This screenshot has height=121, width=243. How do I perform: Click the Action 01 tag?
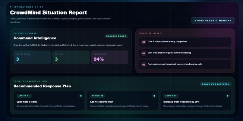pyautogui.click(x=24, y=96)
